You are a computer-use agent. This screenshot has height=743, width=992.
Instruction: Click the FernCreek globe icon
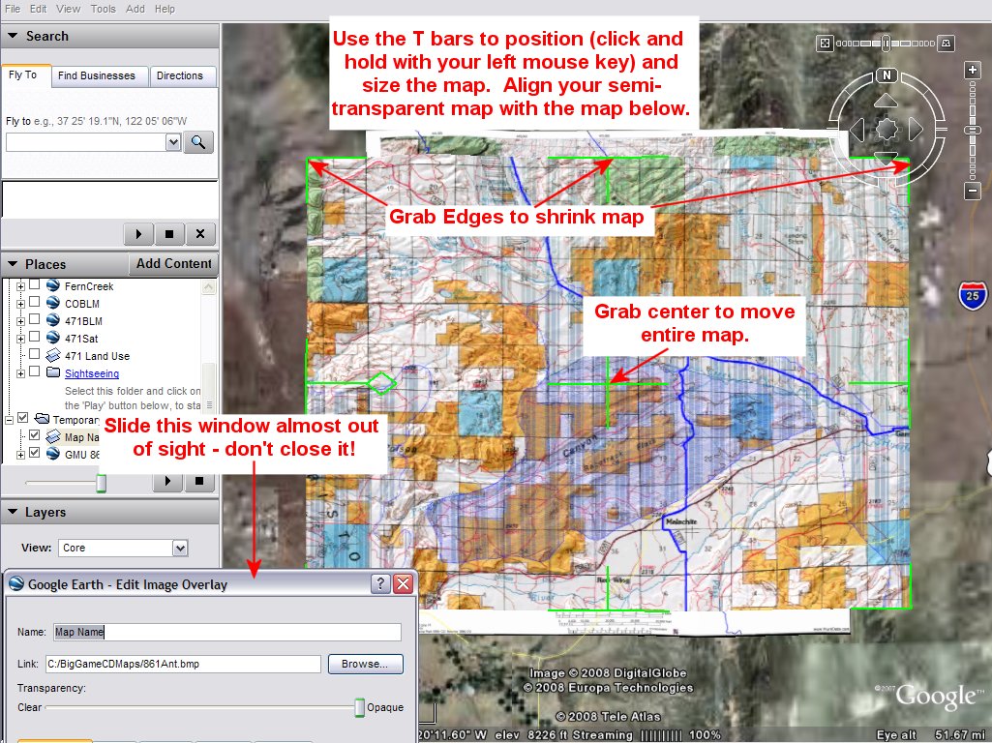pos(53,285)
